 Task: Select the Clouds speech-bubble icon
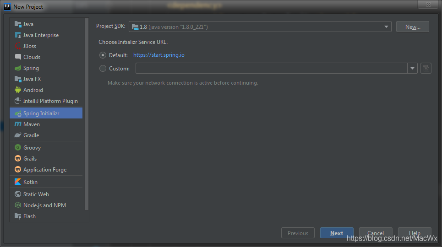(x=18, y=57)
